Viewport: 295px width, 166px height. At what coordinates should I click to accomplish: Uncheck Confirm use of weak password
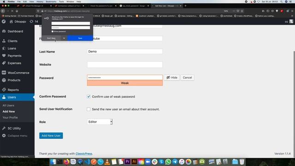[x=88, y=96]
